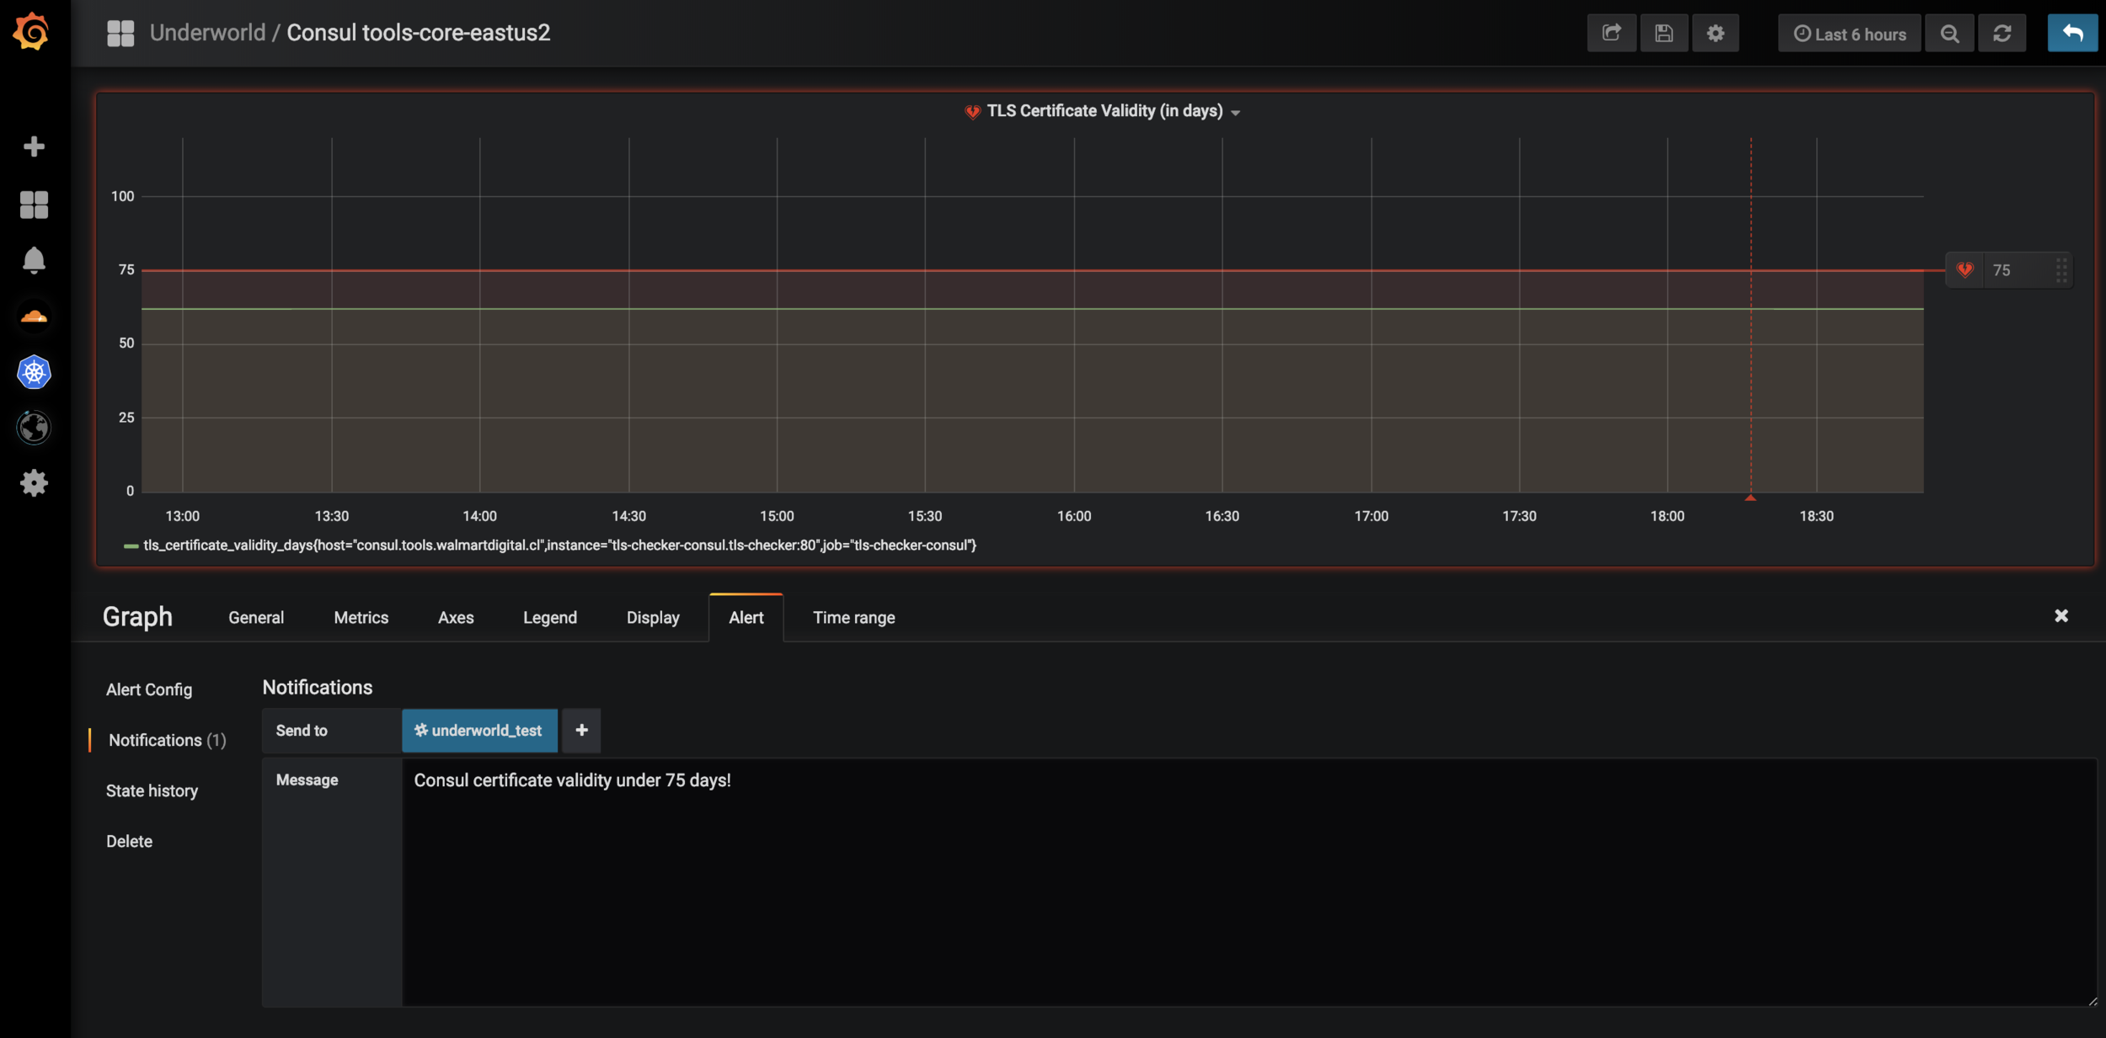Image resolution: width=2106 pixels, height=1038 pixels.
Task: Add notification channel with plus button
Action: 581,731
